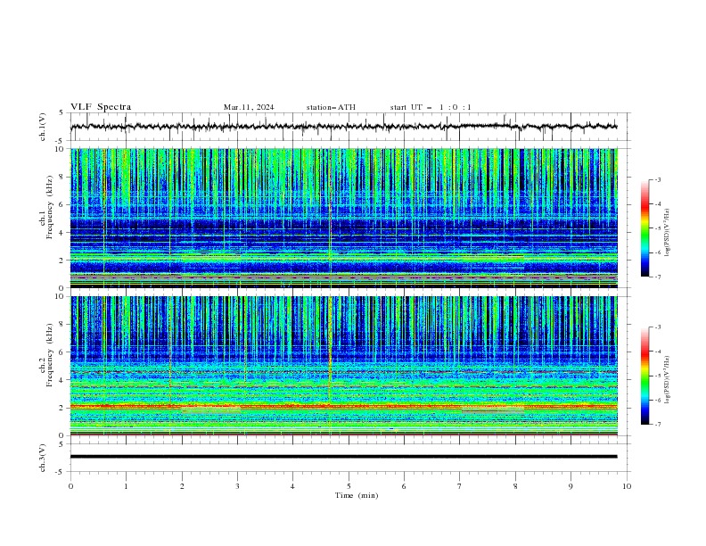706x546 pixels.
Task: Click the "ch.1(V)" waveform axis label
Action: pos(43,127)
